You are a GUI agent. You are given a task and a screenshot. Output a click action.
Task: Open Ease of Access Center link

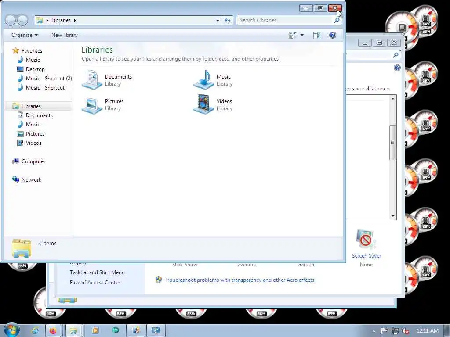95,282
